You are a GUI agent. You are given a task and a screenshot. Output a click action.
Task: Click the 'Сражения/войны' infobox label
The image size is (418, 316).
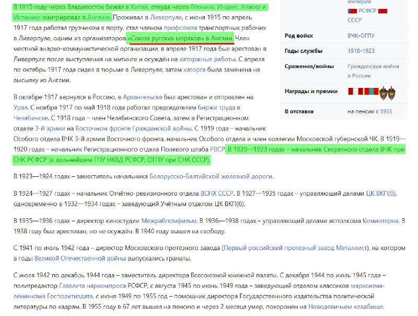309,66
